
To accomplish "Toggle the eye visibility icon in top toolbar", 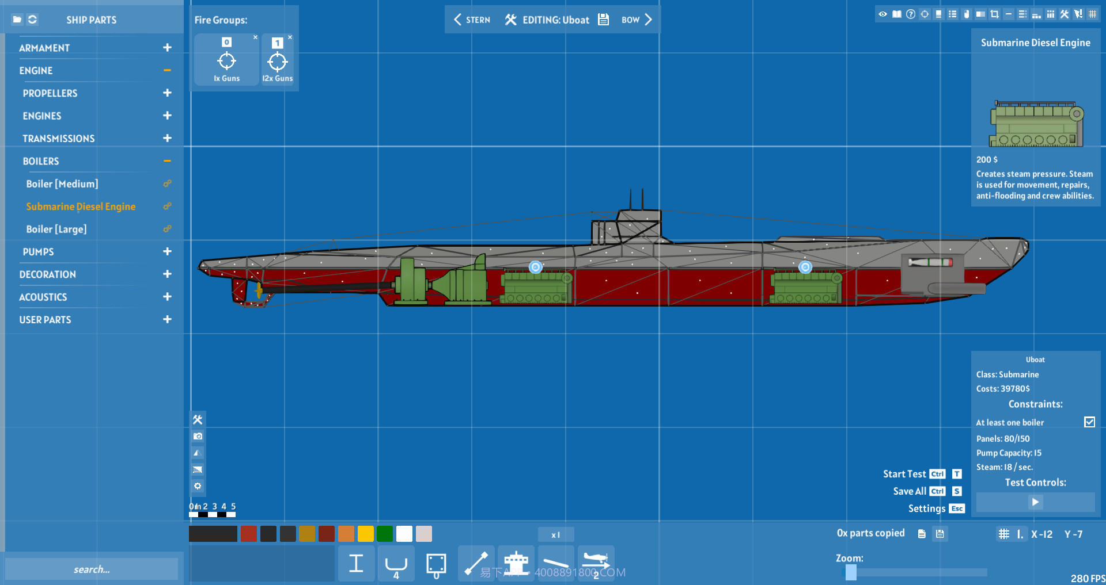I will tap(882, 14).
